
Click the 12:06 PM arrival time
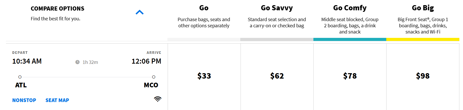coord(146,61)
